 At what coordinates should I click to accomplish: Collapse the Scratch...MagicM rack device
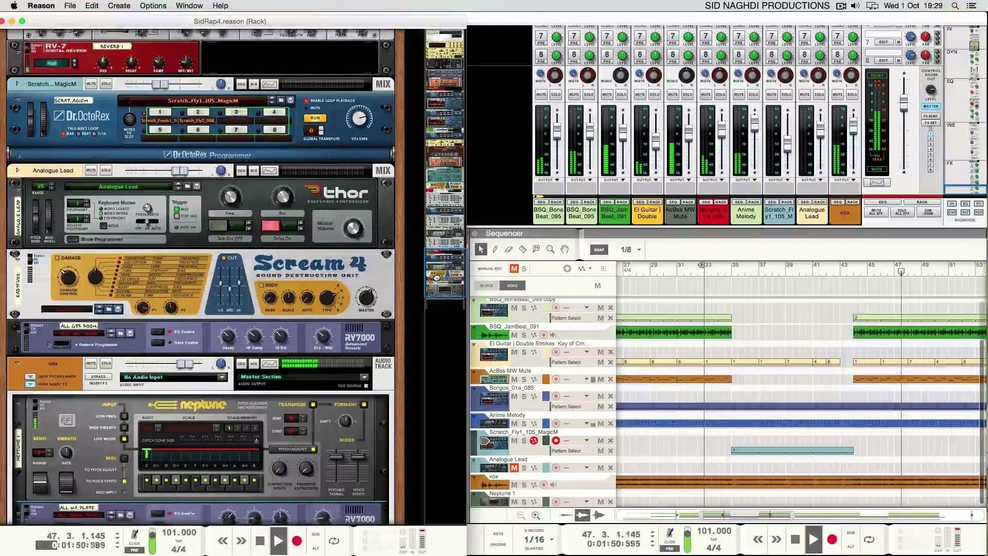click(x=17, y=84)
